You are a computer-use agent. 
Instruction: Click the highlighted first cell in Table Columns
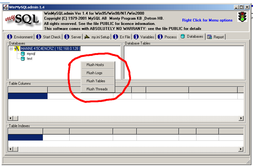pyautogui.click(x=28, y=96)
